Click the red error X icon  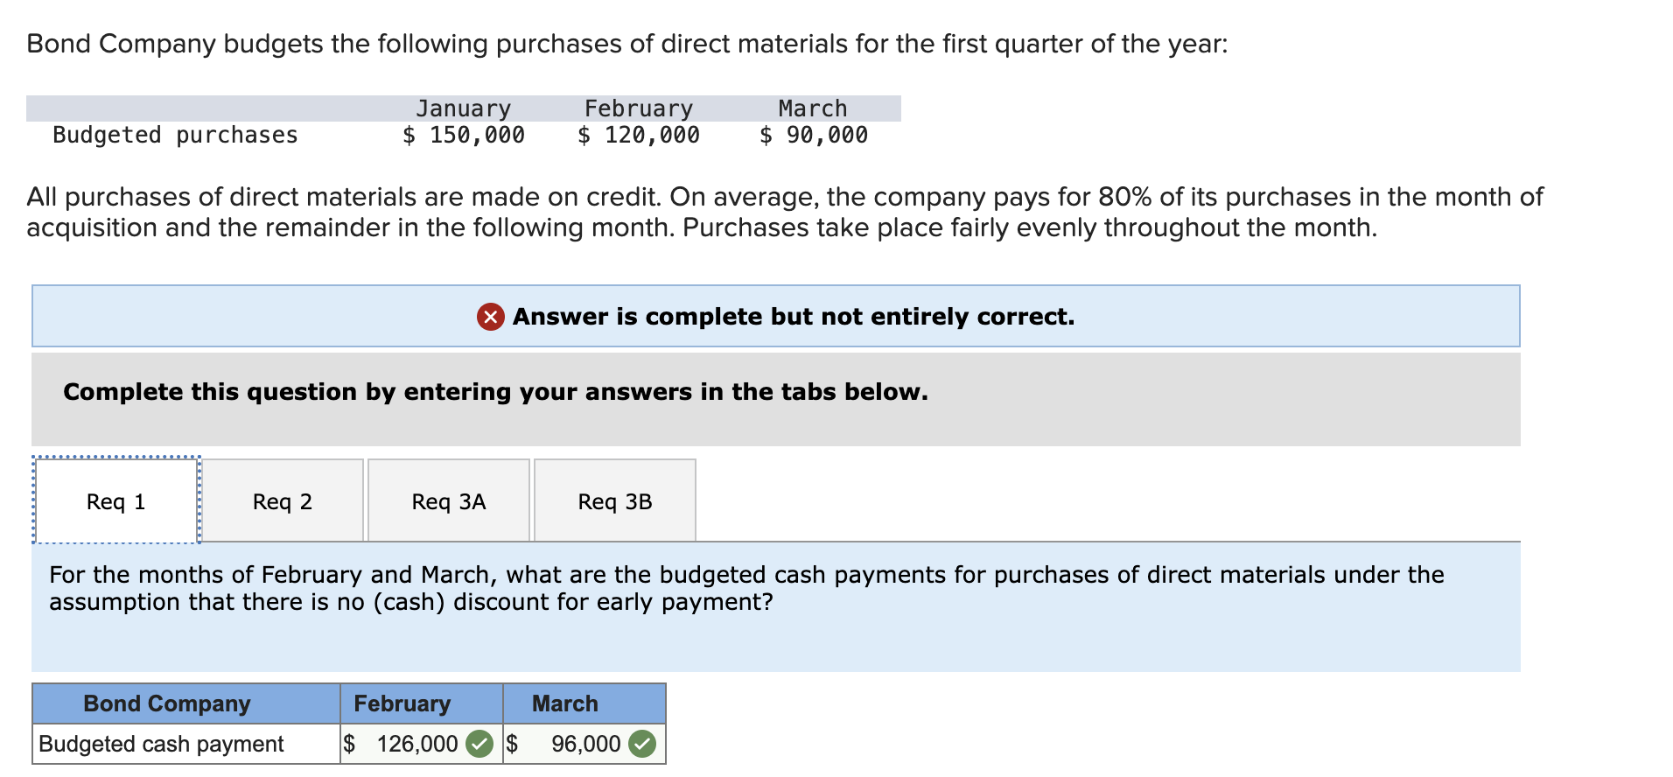pos(491,317)
